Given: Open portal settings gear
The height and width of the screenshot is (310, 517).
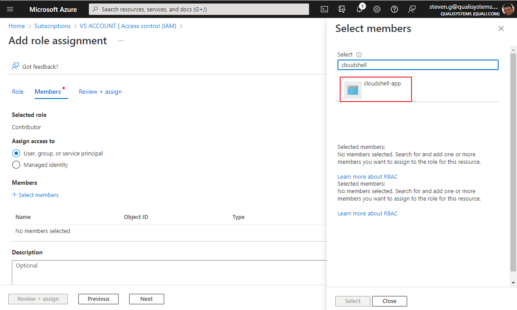Looking at the screenshot, I should pyautogui.click(x=377, y=9).
